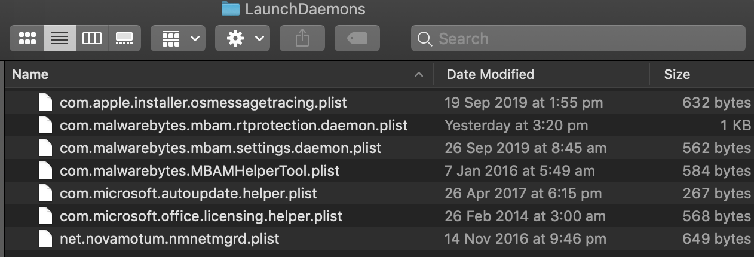Image resolution: width=754 pixels, height=257 pixels.
Task: Switch to list view
Action: [x=60, y=39]
